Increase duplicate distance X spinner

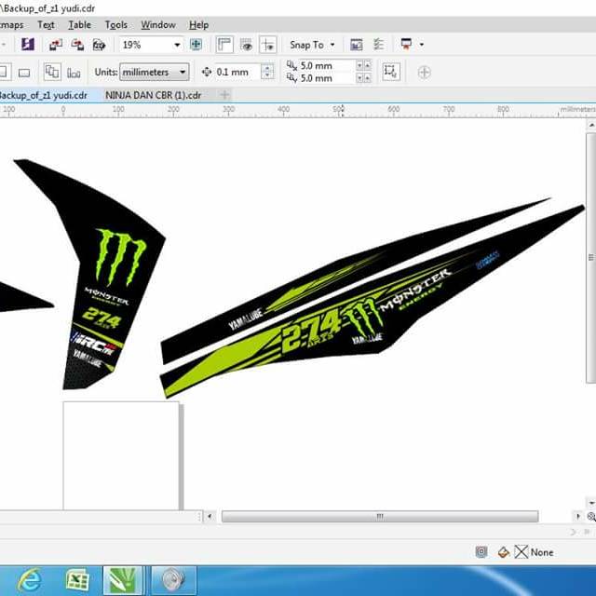pyautogui.click(x=368, y=65)
